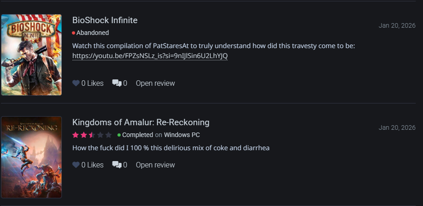Click the heart icon on BioShock Infinite review
The height and width of the screenshot is (206, 423).
pyautogui.click(x=76, y=83)
